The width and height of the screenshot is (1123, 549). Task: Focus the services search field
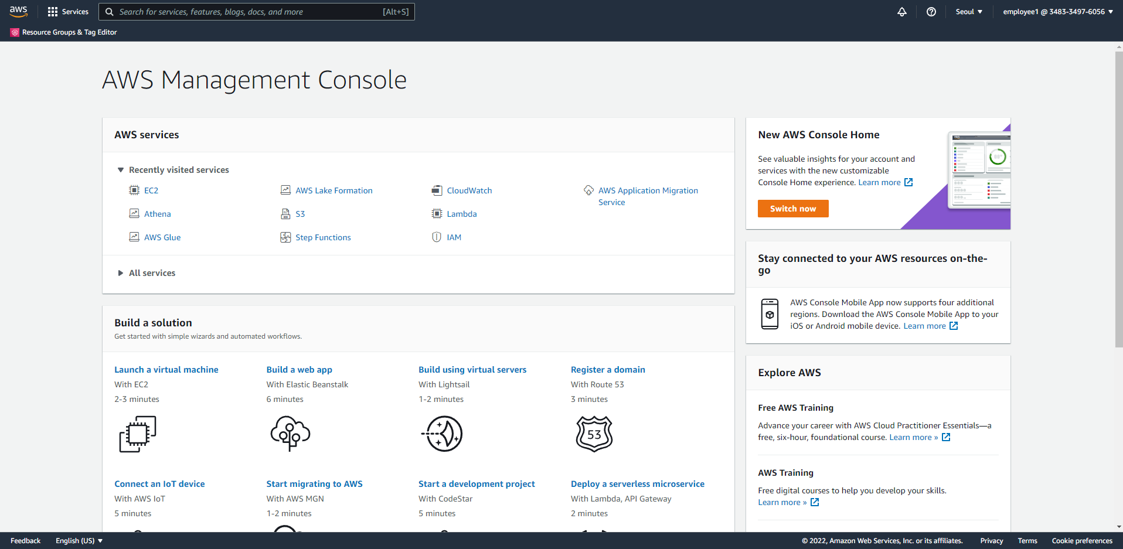[257, 12]
